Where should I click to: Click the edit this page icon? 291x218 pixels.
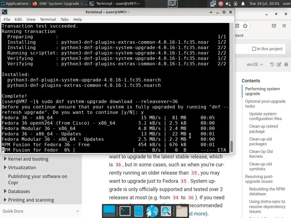(x=279, y=64)
